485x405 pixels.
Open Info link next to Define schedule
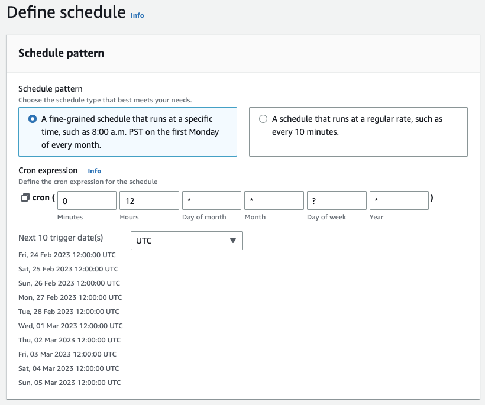137,15
